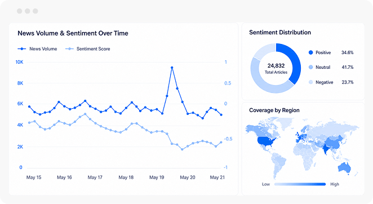This screenshot has width=373, height=204.
Task: Toggle the Sentiment Score legend entry
Action: [x=88, y=49]
